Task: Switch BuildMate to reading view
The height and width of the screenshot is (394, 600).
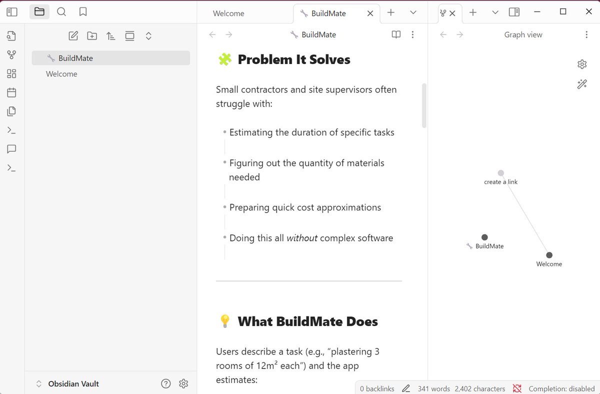Action: point(396,34)
